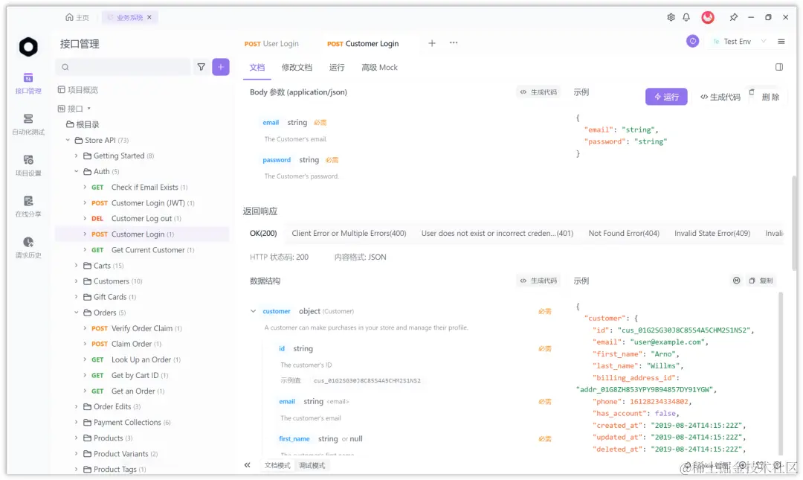Switch to 调试模式 at bottom

(312, 466)
